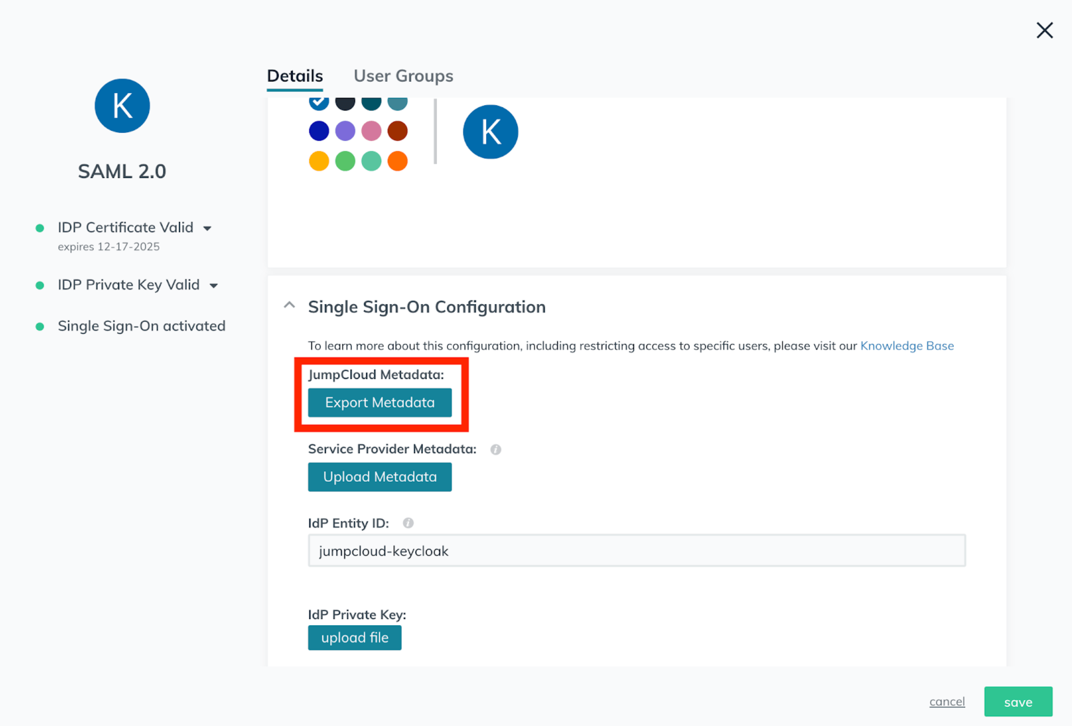Open the User Groups tab
The width and height of the screenshot is (1072, 726).
[403, 76]
